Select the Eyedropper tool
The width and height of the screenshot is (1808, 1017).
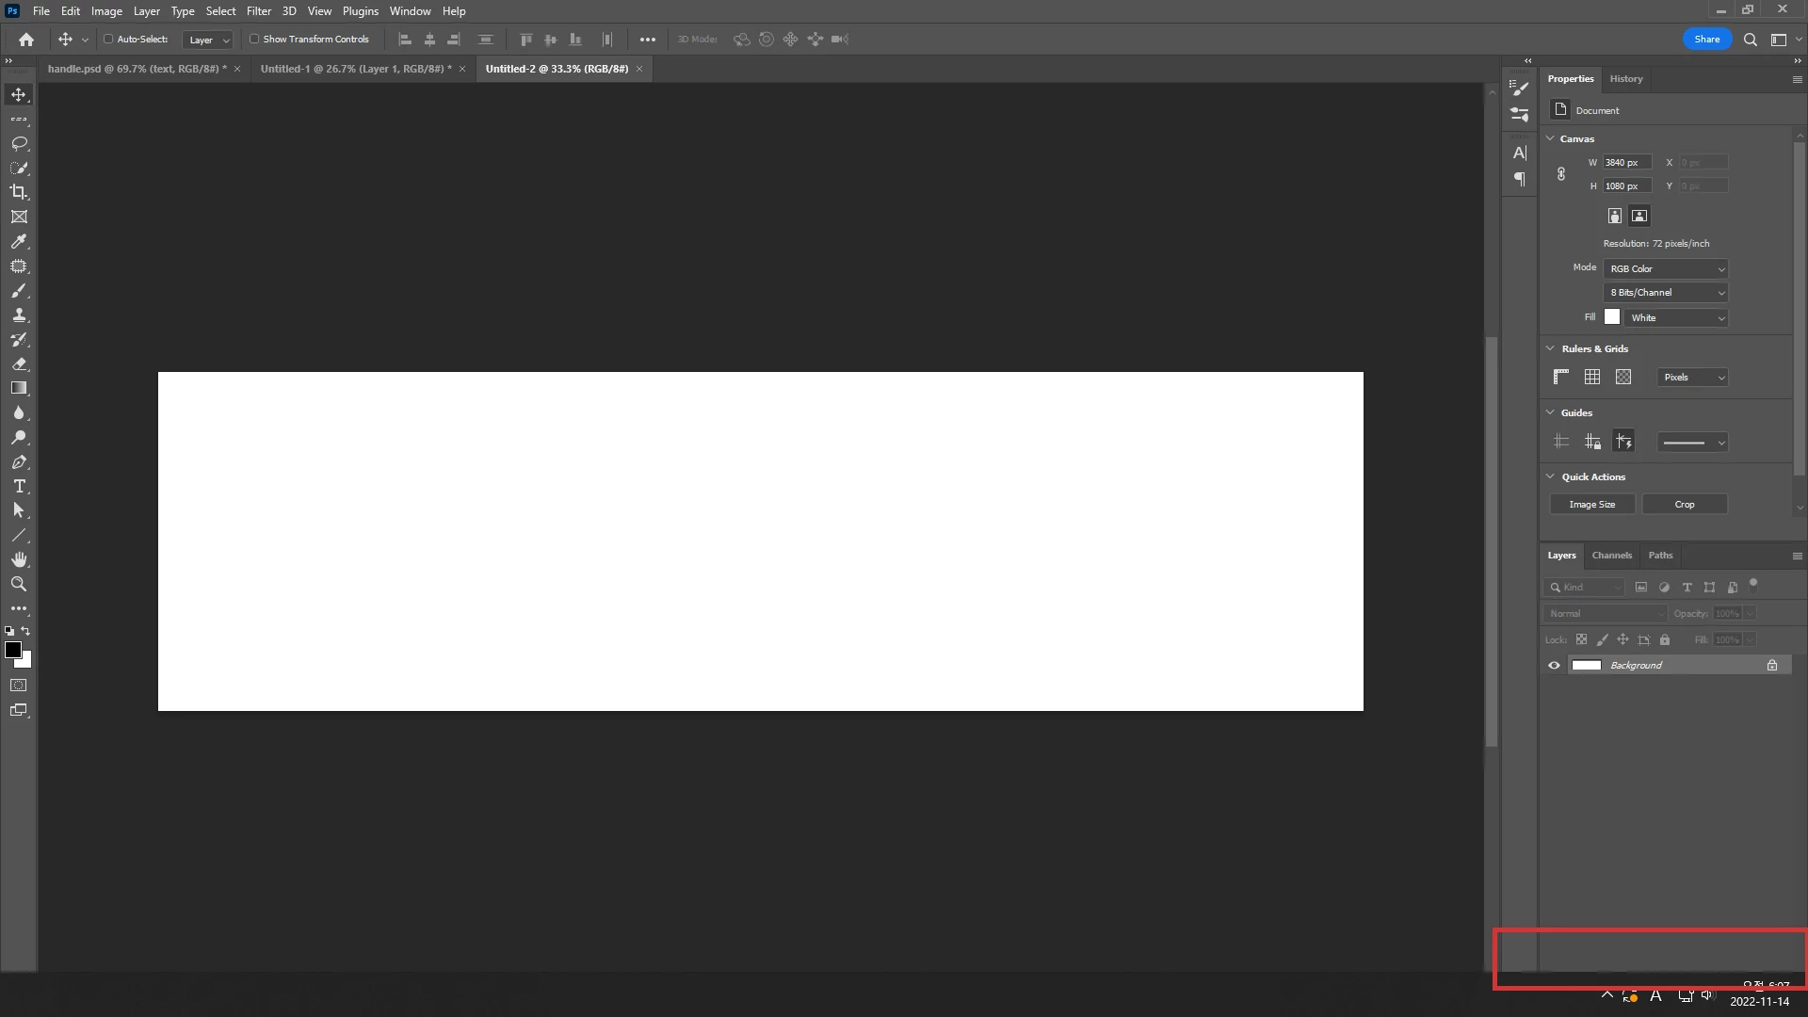tap(19, 242)
